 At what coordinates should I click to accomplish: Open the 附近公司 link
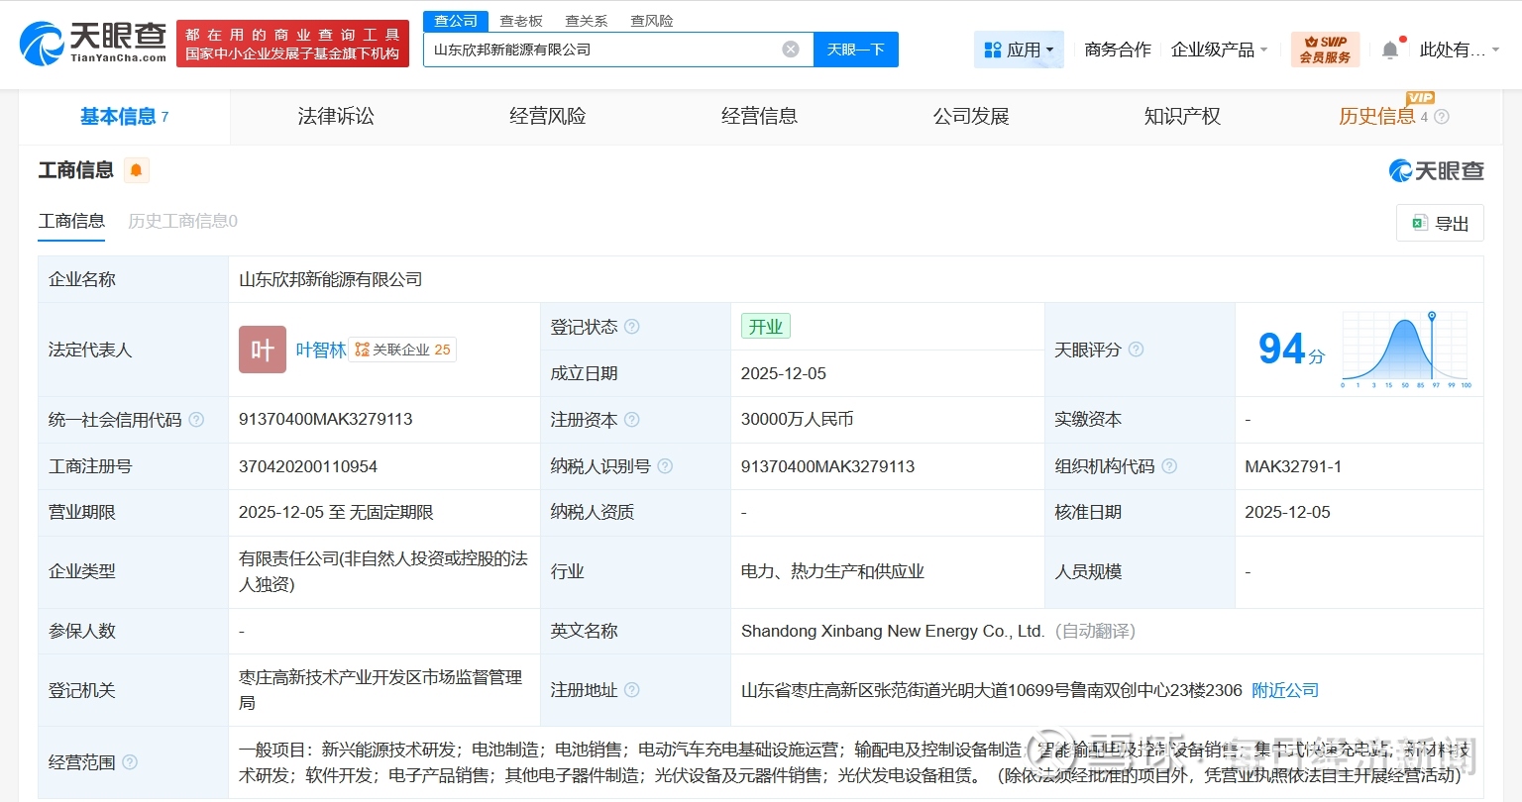1285,690
